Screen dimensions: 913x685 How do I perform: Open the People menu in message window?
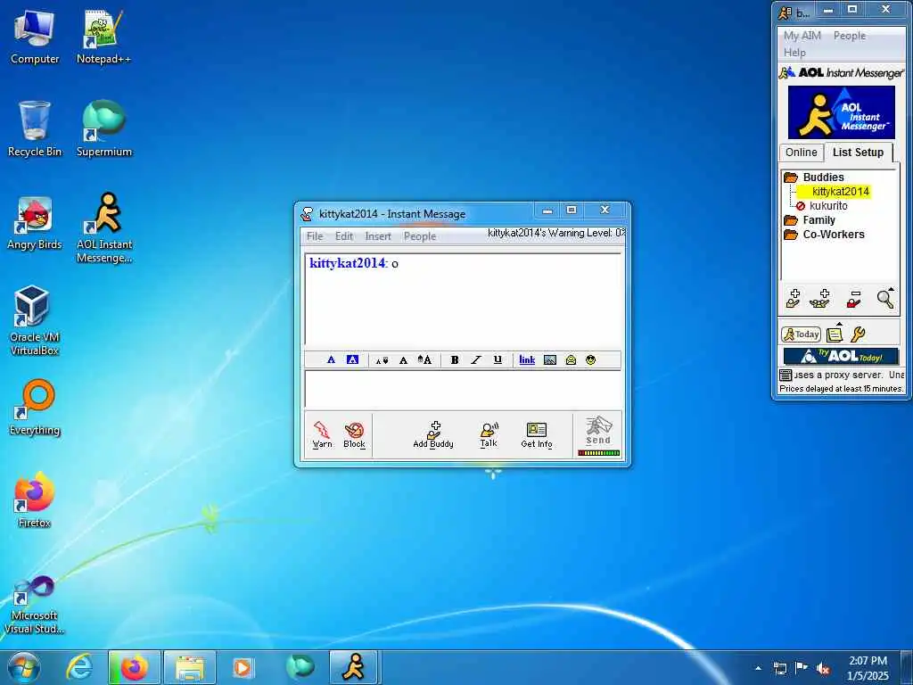420,235
